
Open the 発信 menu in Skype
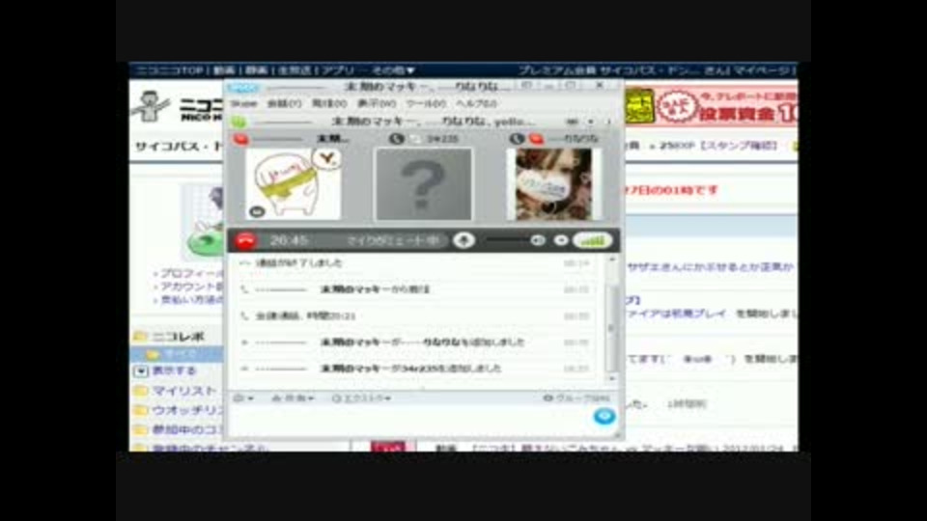(329, 104)
